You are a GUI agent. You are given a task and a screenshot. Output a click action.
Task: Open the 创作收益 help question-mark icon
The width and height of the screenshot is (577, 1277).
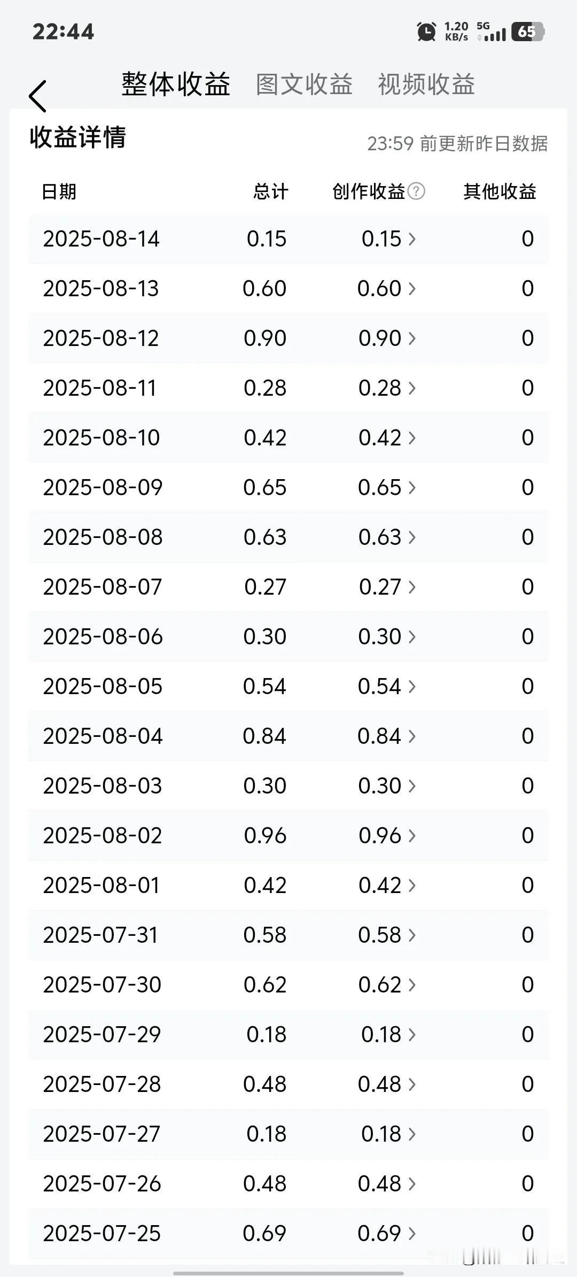pyautogui.click(x=416, y=191)
